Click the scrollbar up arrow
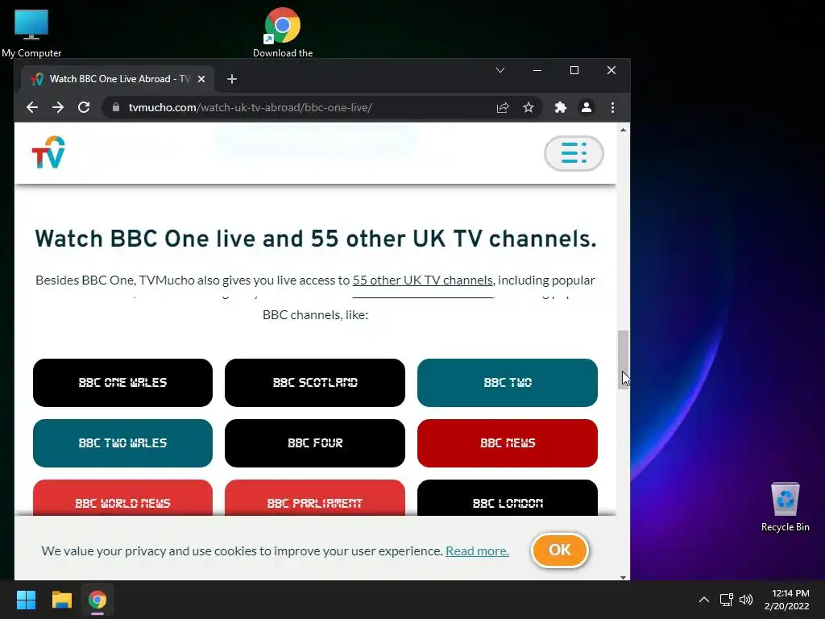 point(623,130)
